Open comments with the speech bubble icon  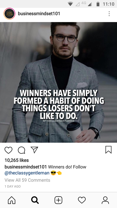click(x=21, y=150)
